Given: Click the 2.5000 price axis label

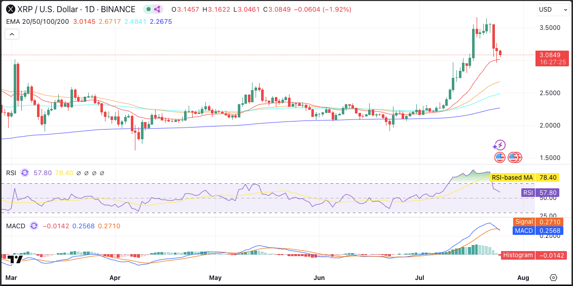Looking at the screenshot, I should (550, 93).
